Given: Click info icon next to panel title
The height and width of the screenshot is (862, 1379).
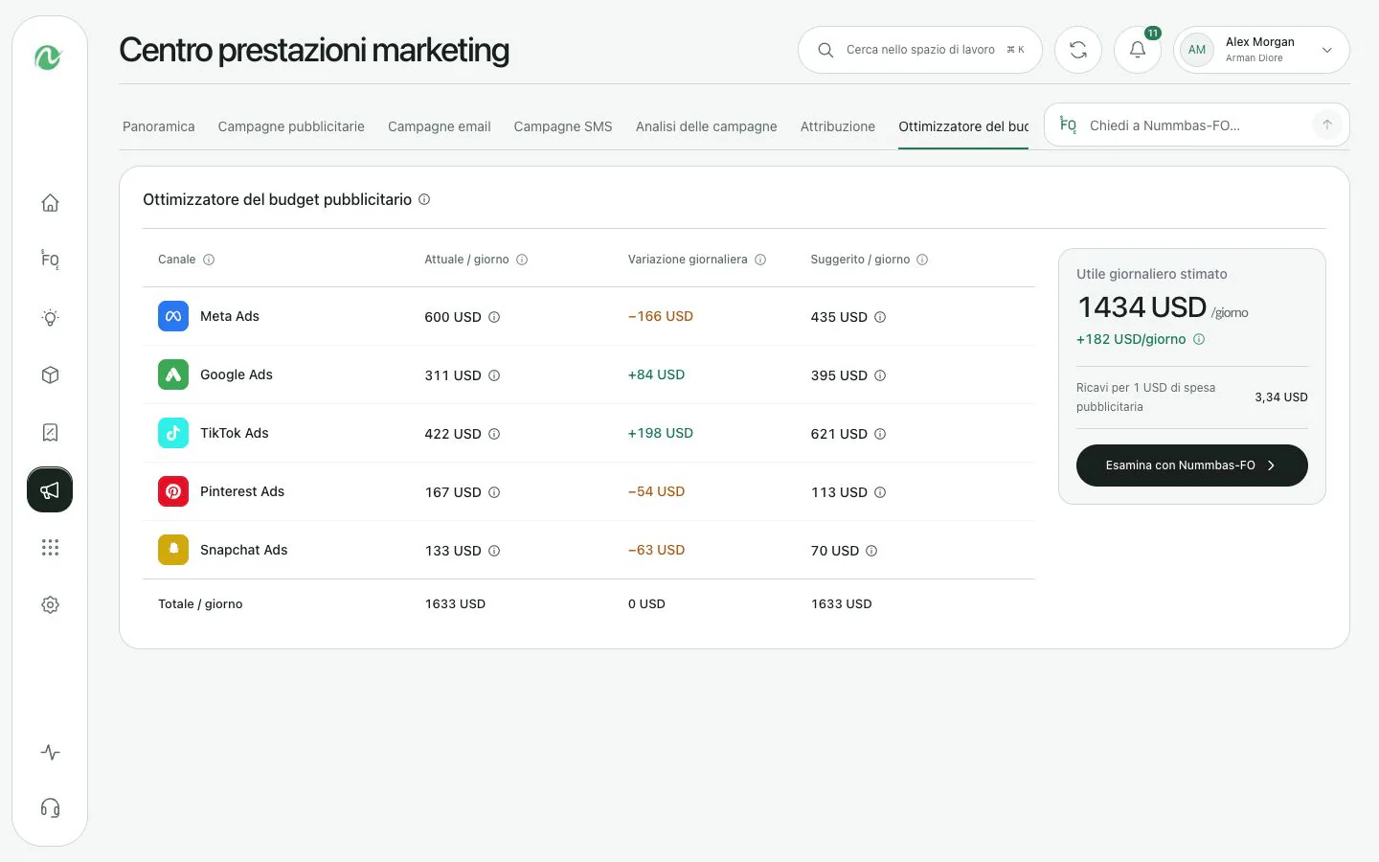Looking at the screenshot, I should [424, 199].
